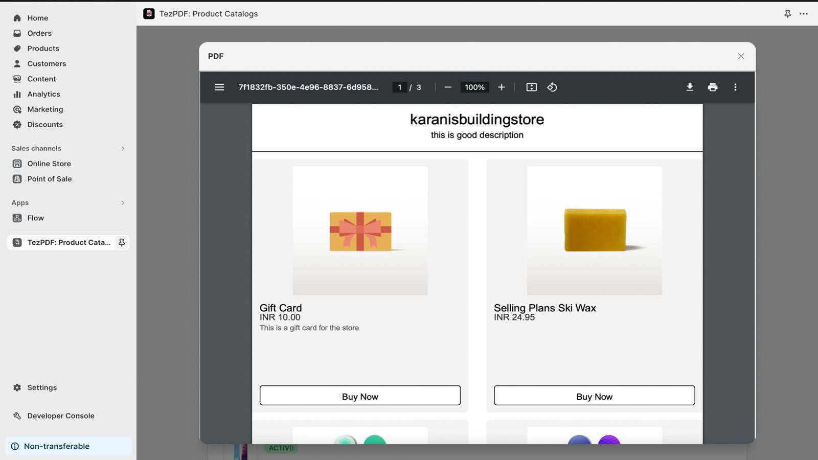
Task: Pin app using top-right pin icon
Action: click(787, 14)
